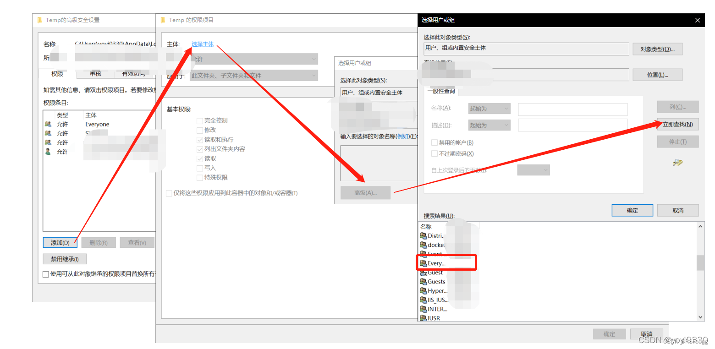
Task: Click the 立即查找(N) button
Action: 678,124
